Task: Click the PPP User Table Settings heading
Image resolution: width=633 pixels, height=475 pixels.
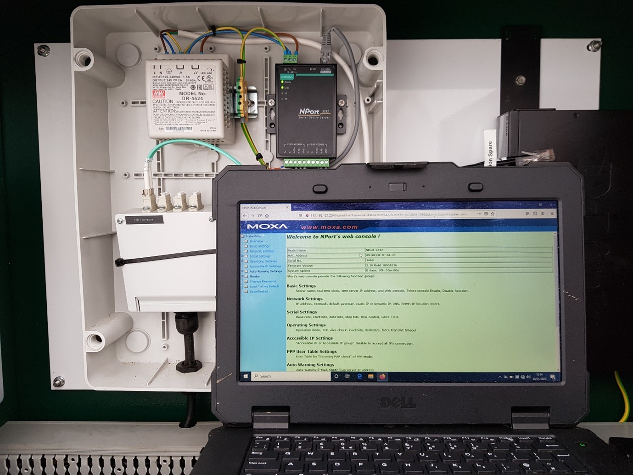Action: click(x=312, y=351)
